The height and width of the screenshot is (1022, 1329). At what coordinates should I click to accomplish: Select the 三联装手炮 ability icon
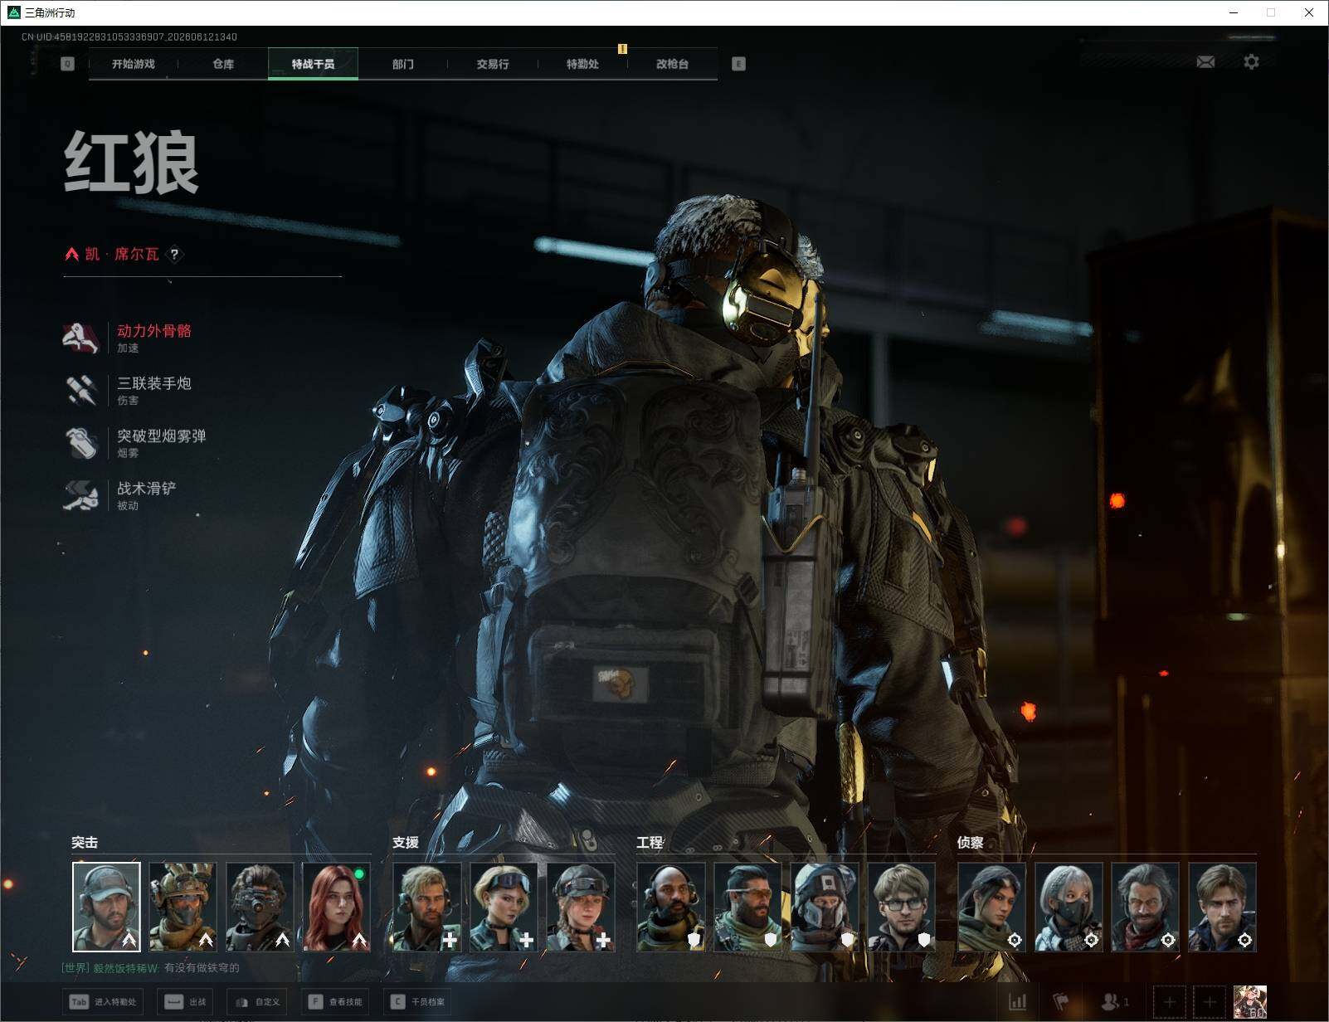[80, 390]
